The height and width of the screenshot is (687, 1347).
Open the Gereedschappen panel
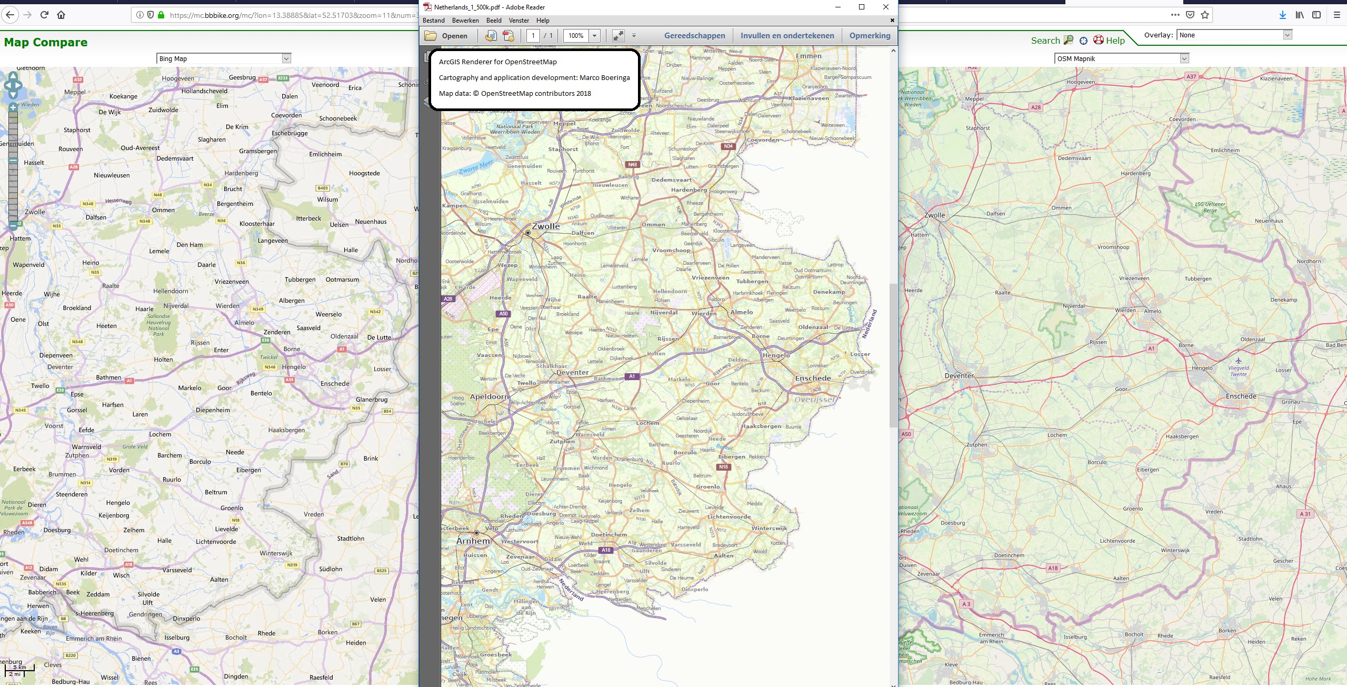(694, 36)
